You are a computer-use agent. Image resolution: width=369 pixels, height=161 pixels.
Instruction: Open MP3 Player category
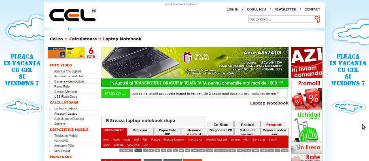[x=62, y=151]
